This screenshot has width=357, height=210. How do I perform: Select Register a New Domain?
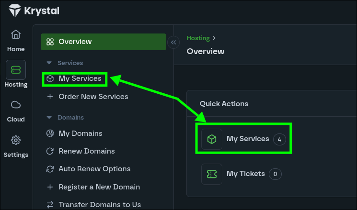pos(99,187)
